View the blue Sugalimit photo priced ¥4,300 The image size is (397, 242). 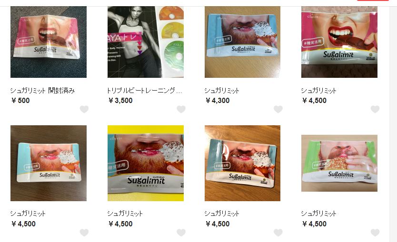pyautogui.click(x=243, y=42)
